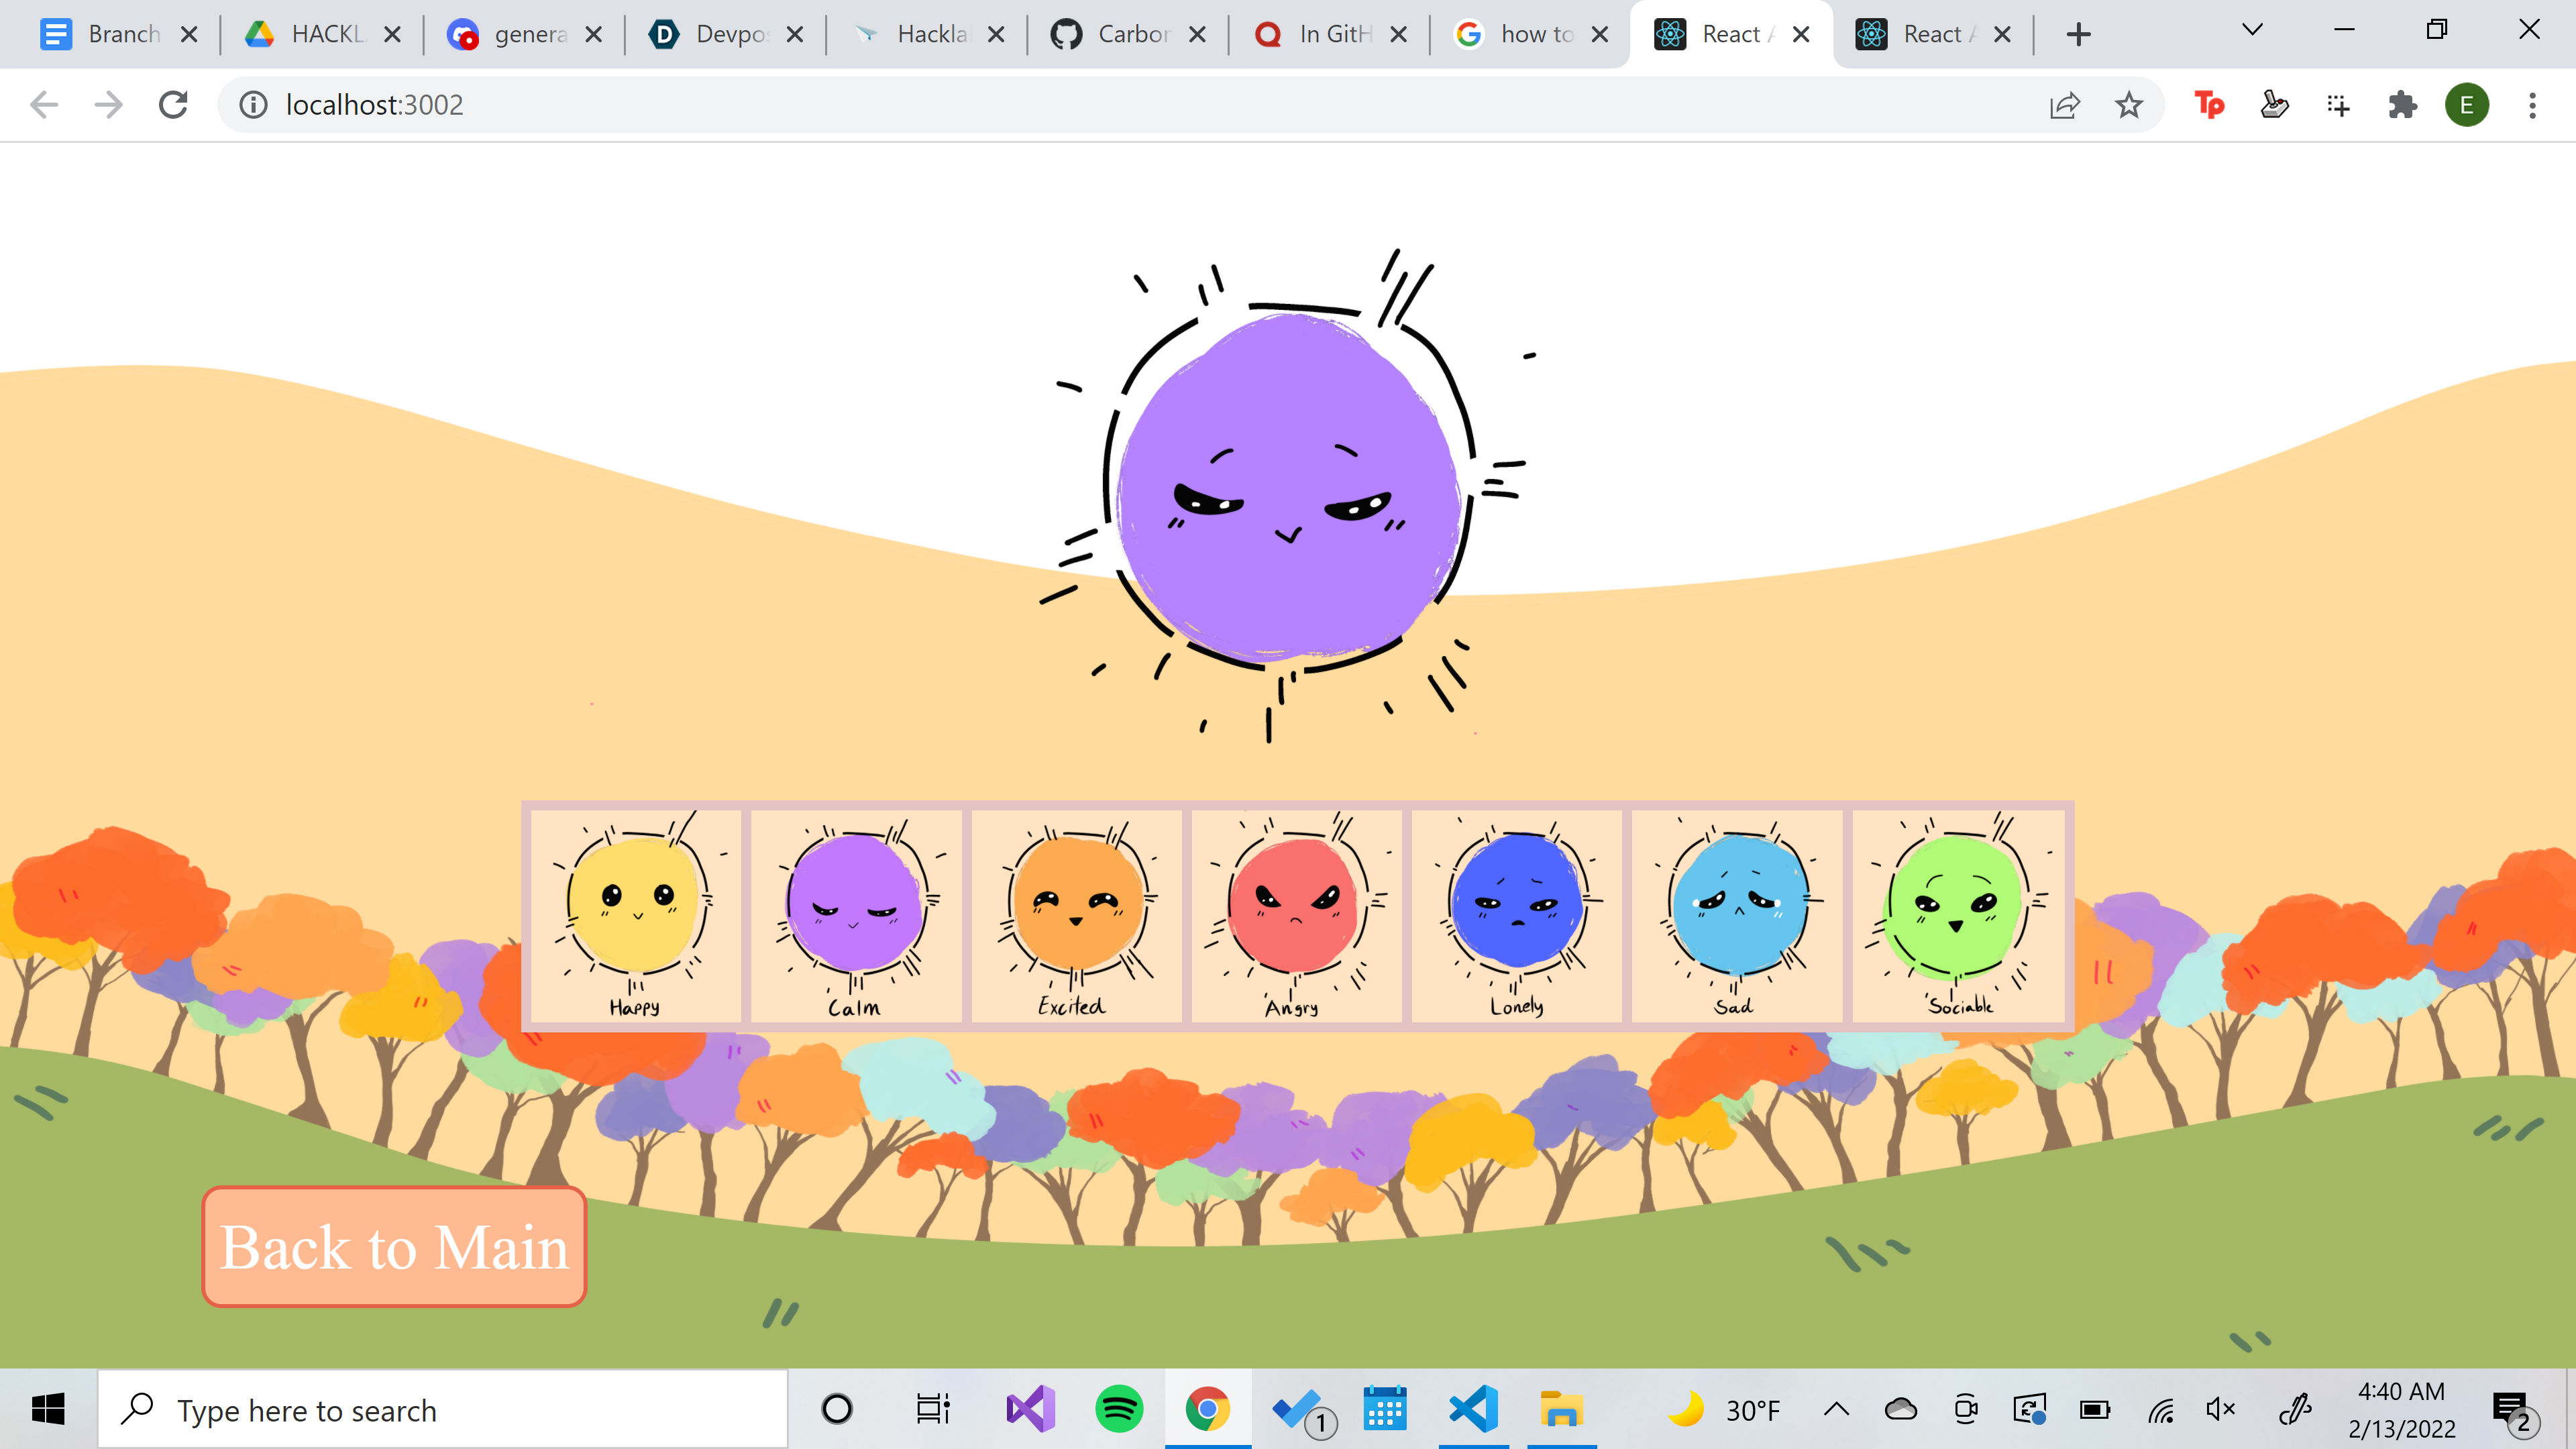Screen dimensions: 2576x1449
Task: Click the Back to Main button
Action: tap(394, 1246)
